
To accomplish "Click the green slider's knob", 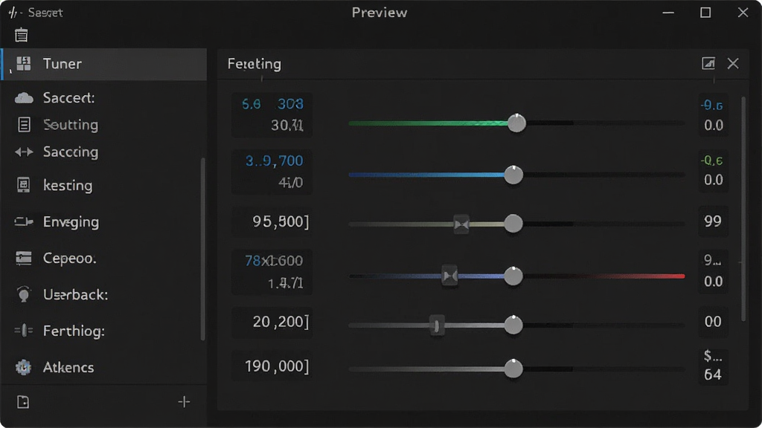I will pyautogui.click(x=516, y=123).
